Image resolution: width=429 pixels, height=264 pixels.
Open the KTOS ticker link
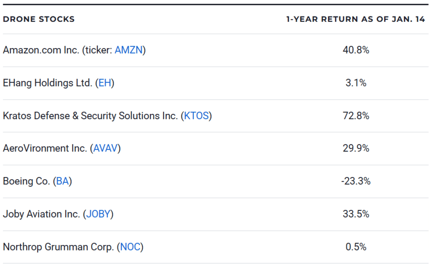tap(197, 116)
